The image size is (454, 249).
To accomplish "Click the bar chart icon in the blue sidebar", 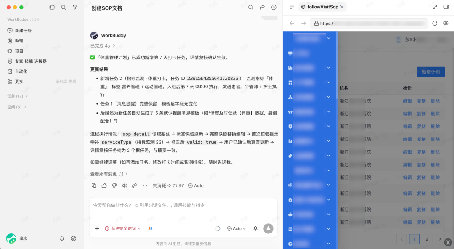I will pyautogui.click(x=290, y=141).
